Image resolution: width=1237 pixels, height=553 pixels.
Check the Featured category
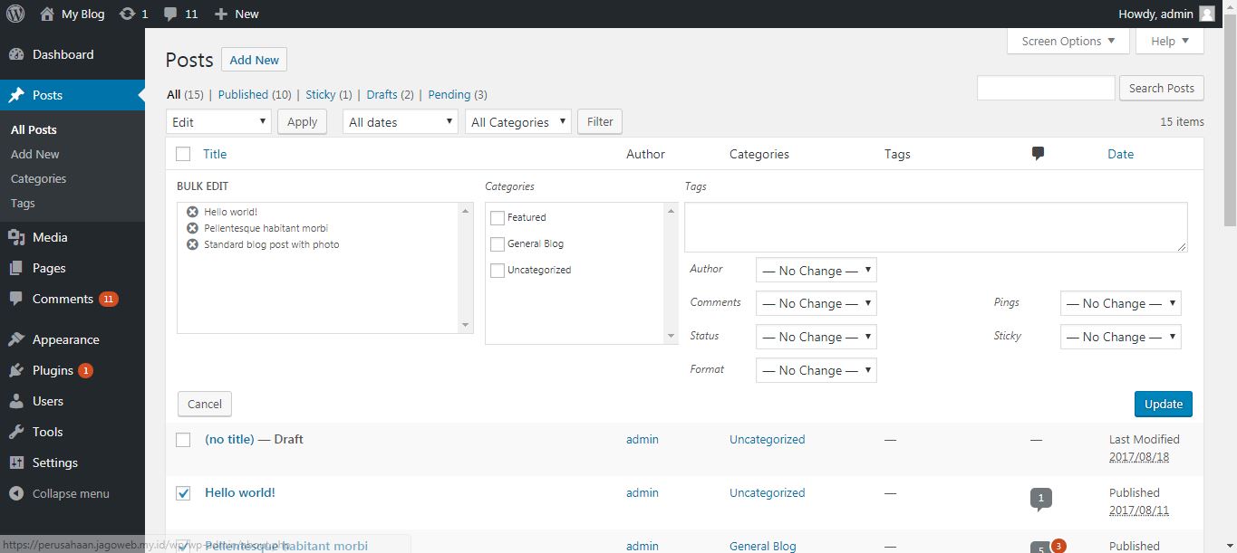497,218
